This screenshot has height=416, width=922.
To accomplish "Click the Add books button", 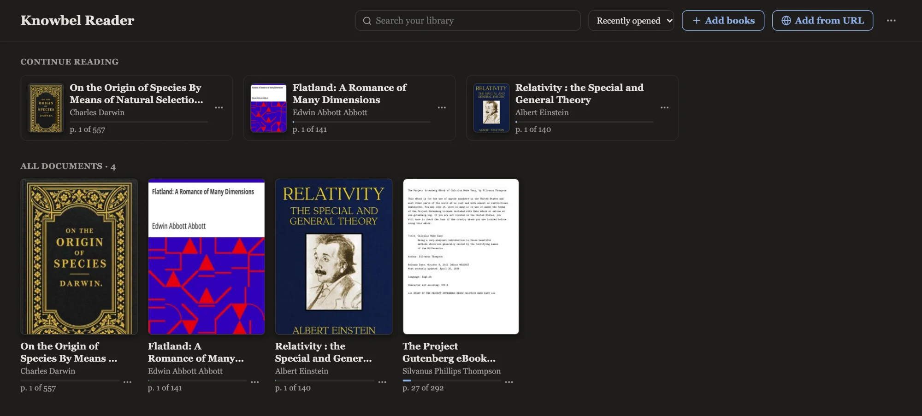I will click(723, 21).
